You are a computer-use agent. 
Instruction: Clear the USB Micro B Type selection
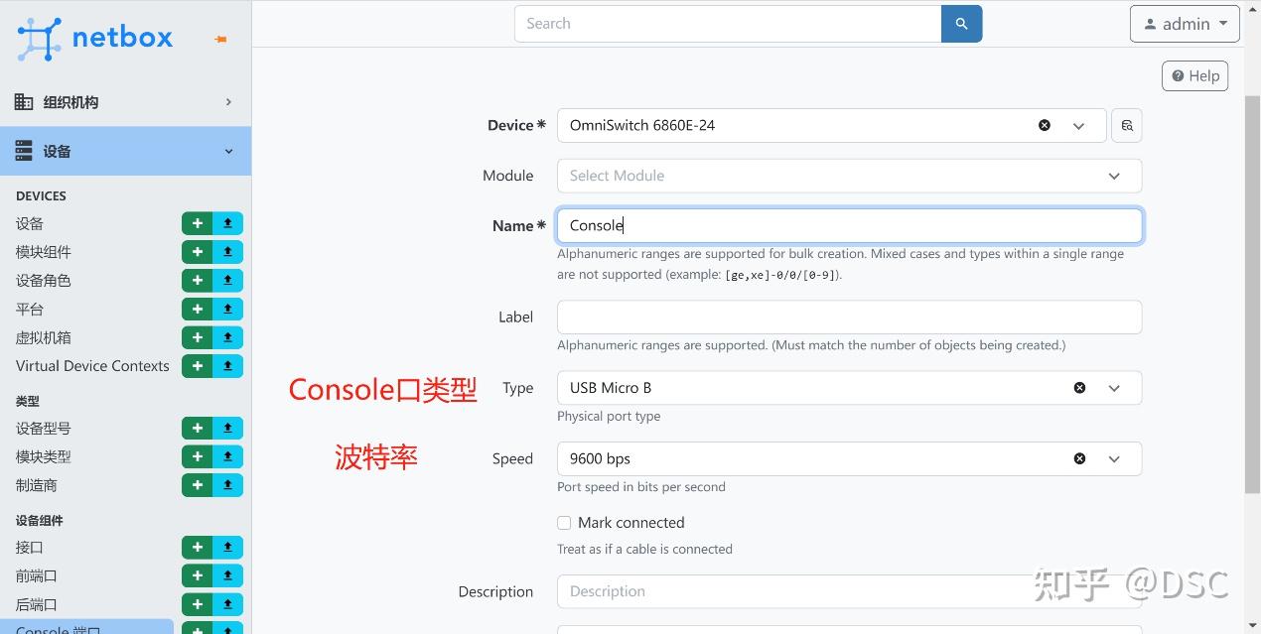[1079, 388]
